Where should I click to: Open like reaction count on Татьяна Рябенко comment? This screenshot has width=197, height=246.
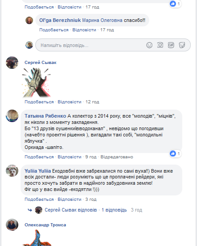click(175, 153)
